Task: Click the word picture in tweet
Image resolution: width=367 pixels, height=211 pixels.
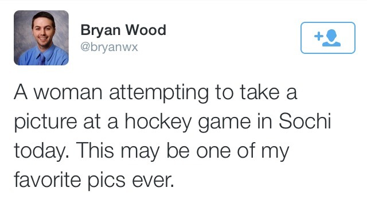Action: coord(45,123)
